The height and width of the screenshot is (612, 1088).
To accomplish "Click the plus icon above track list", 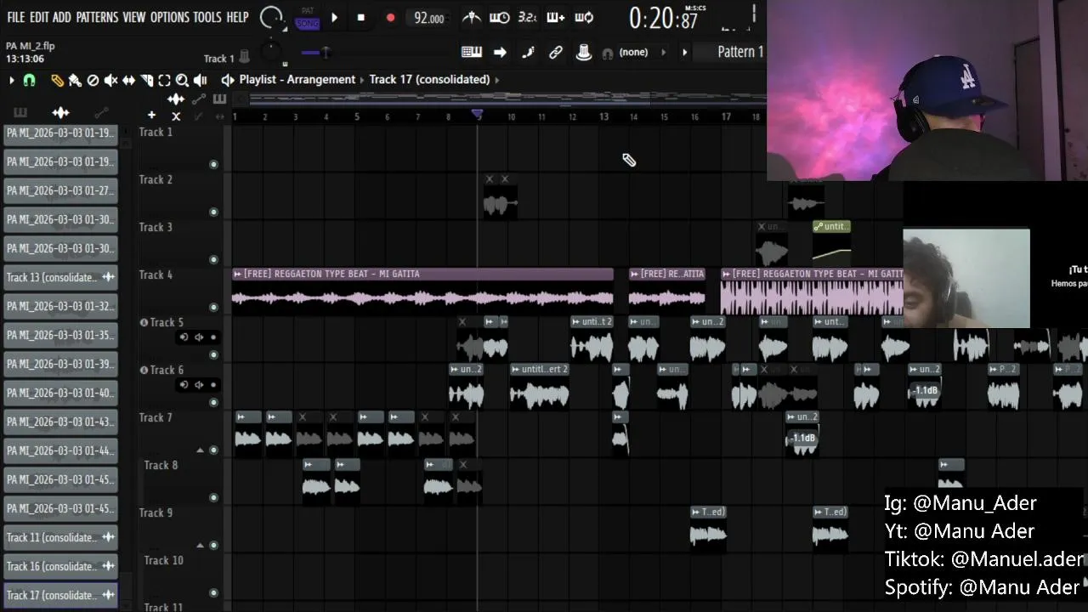I will click(x=151, y=115).
